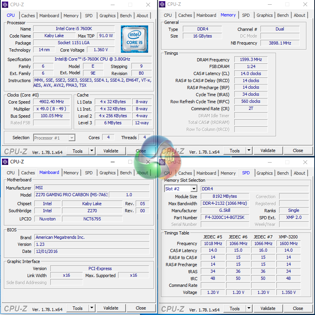Close the Memory timings window with title bar X
Image resolution: width=315 pixels, height=315 pixels.
[x=305, y=4]
